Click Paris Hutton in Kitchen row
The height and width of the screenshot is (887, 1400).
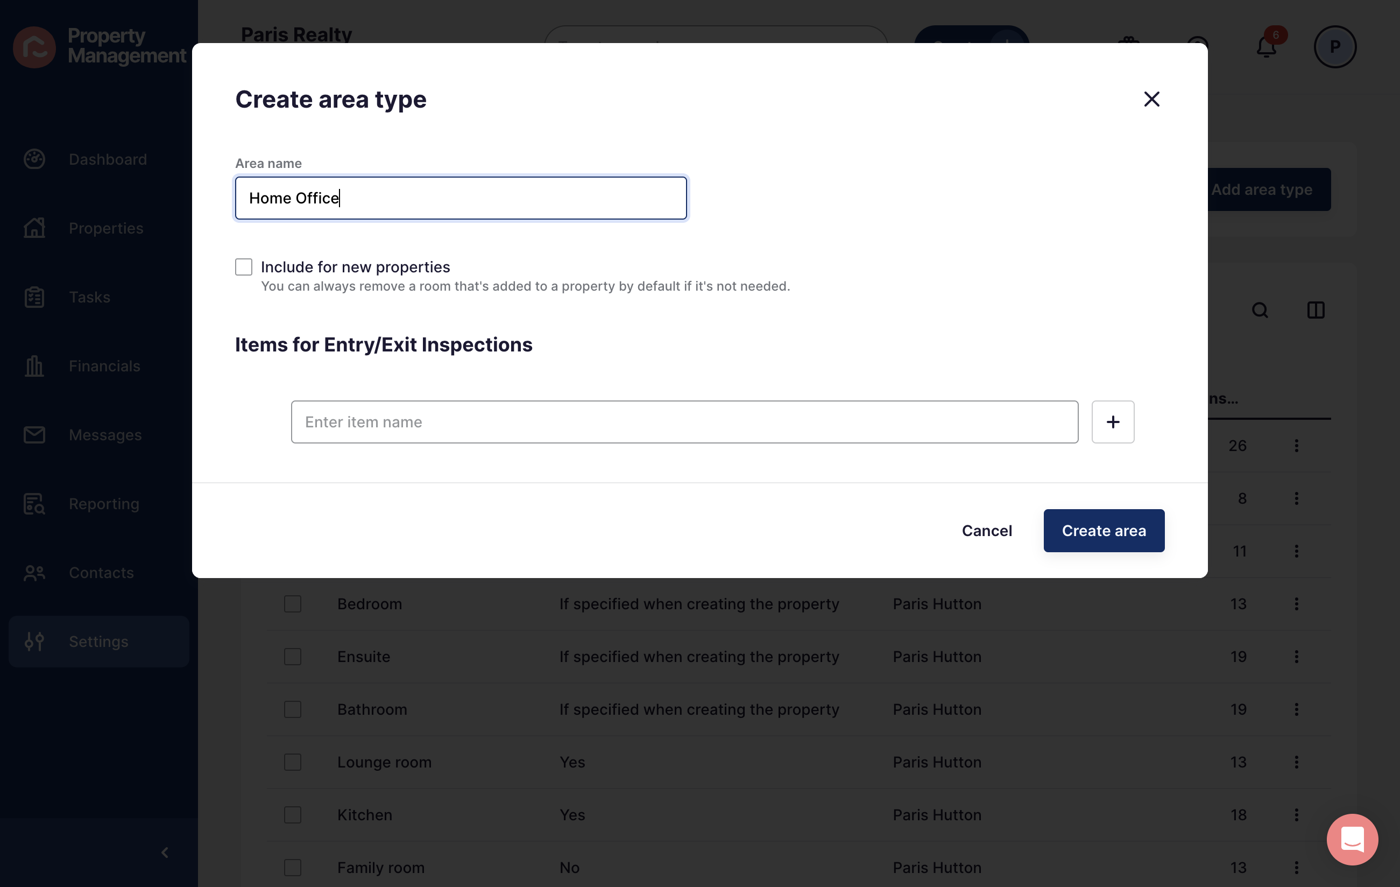pyautogui.click(x=937, y=815)
